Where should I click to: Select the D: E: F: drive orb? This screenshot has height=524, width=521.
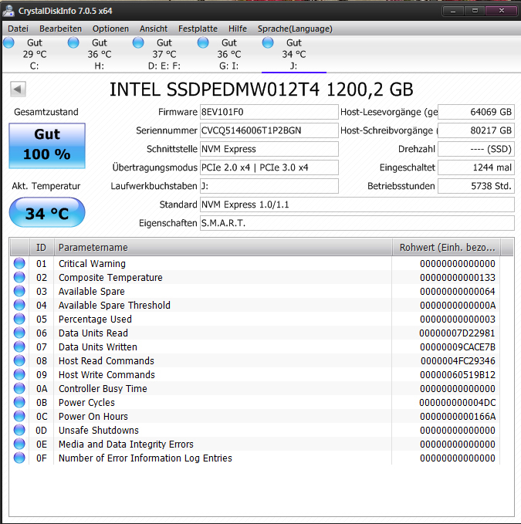138,43
